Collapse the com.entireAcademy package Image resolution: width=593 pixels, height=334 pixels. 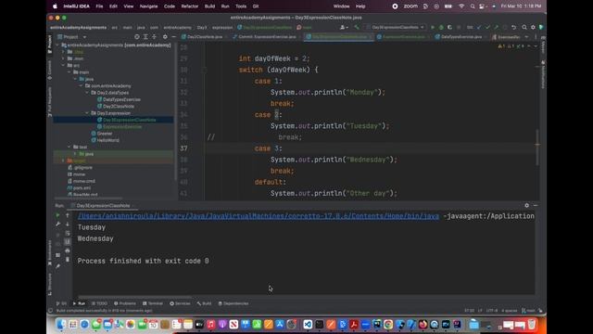pyautogui.click(x=81, y=86)
